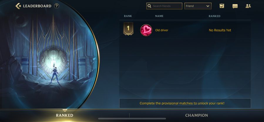Open the Friend filter dropdown

(x=198, y=6)
